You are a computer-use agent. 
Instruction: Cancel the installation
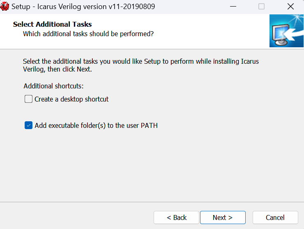[275, 217]
